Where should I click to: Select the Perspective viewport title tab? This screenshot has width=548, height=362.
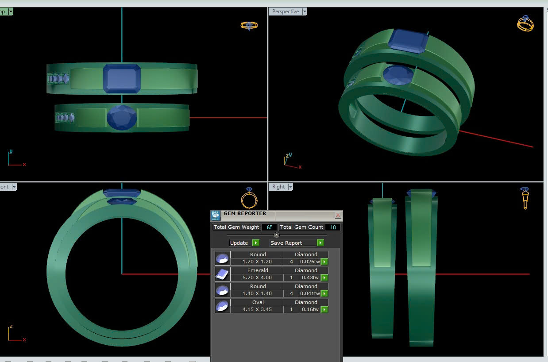point(285,12)
